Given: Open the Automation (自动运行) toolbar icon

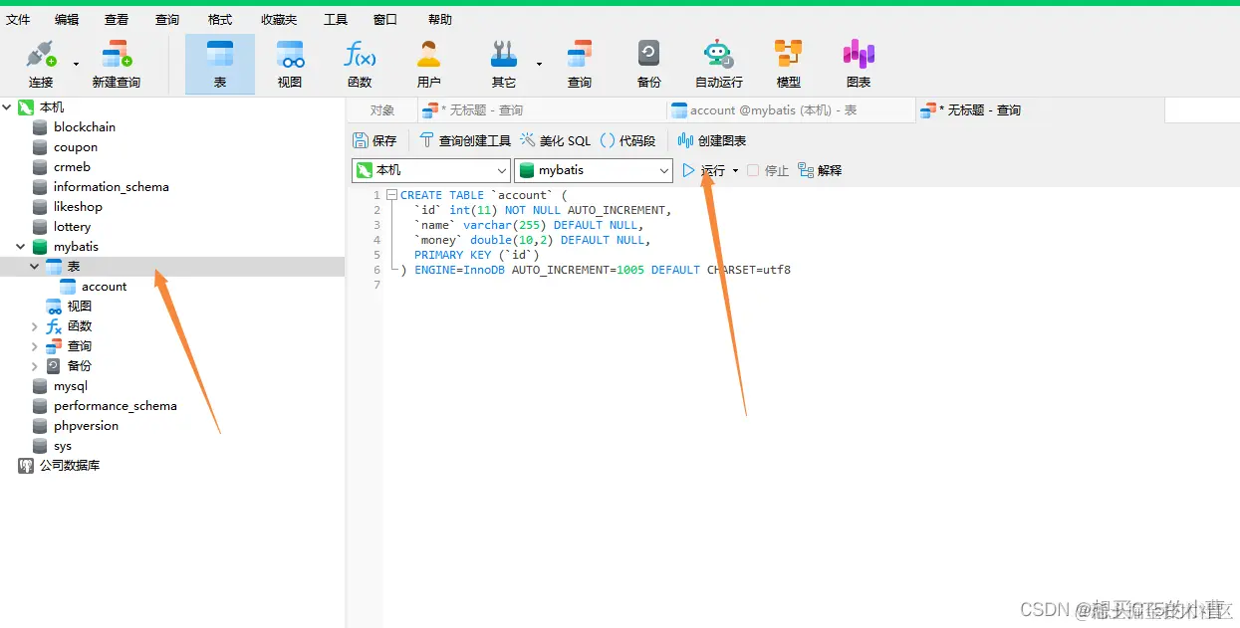Looking at the screenshot, I should point(719,64).
